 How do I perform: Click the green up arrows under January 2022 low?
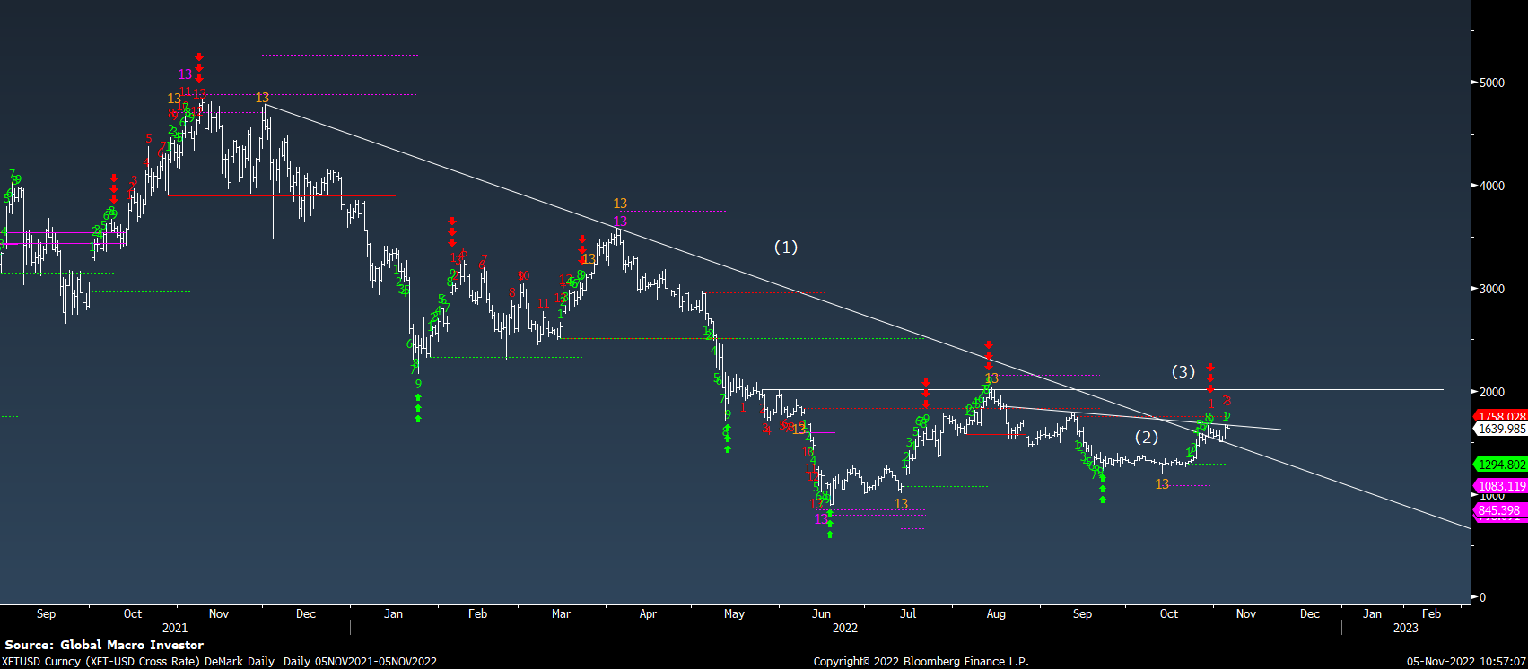point(418,408)
